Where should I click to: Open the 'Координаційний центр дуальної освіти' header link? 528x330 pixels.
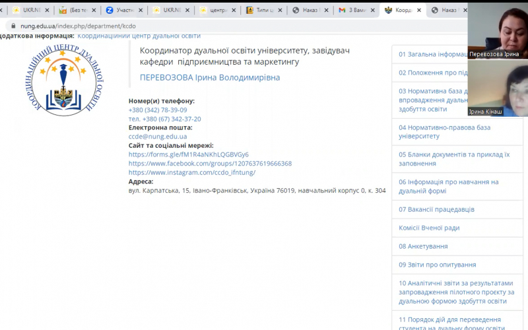tap(139, 36)
